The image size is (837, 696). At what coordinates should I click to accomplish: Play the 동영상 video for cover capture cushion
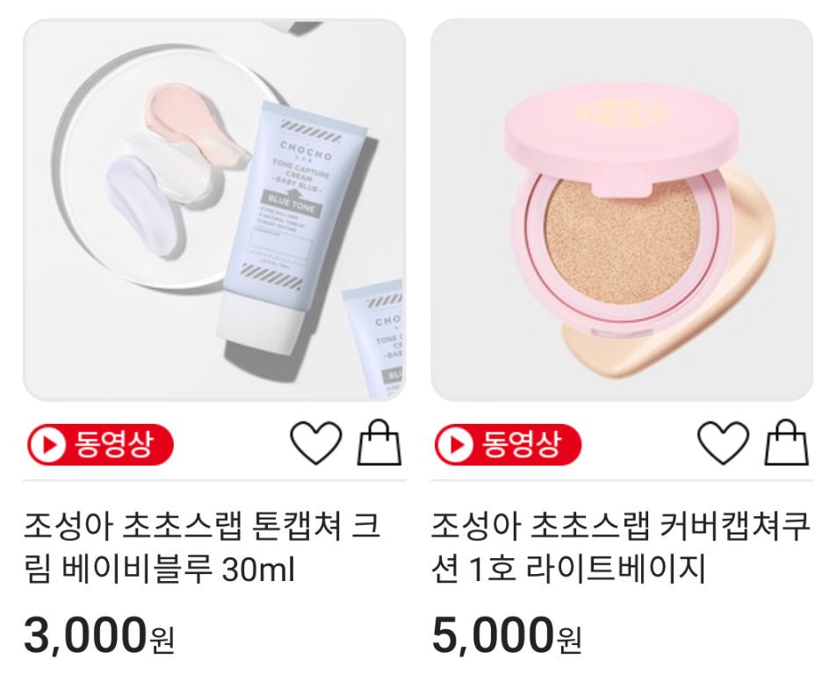coord(508,444)
